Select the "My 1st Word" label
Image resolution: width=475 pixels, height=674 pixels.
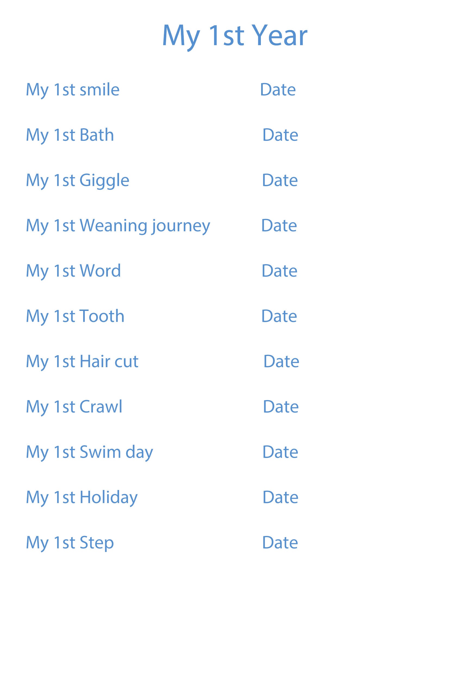pyautogui.click(x=73, y=271)
